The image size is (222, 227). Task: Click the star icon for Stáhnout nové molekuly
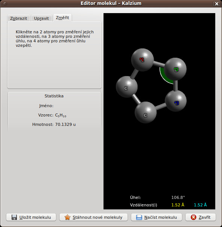coord(67,217)
